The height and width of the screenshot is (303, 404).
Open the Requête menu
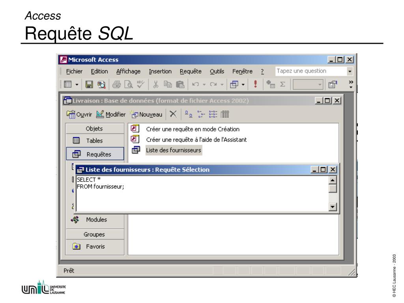[191, 71]
